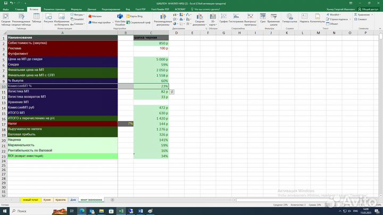Open the Кухня worksheet tab
383x215 pixels.
[47, 200]
